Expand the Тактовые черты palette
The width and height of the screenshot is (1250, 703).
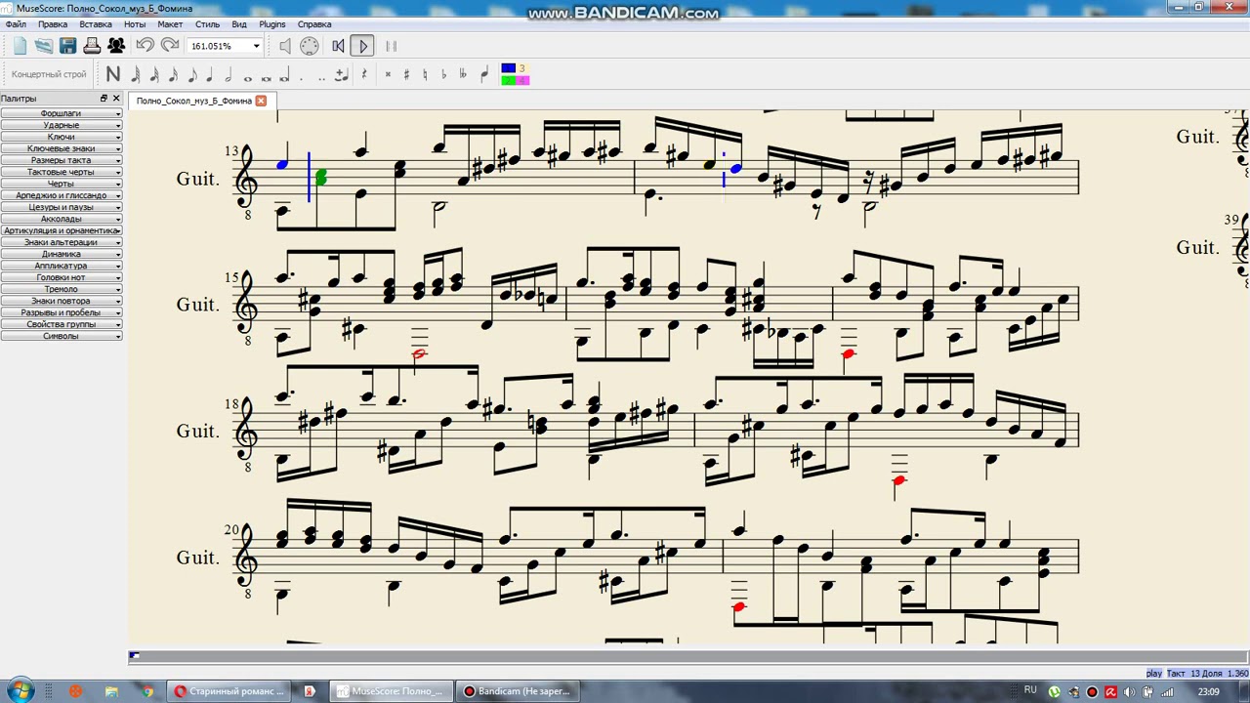click(x=62, y=172)
